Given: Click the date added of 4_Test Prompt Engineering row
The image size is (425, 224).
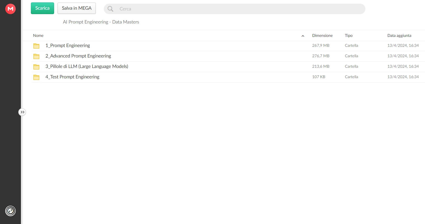Looking at the screenshot, I should pos(403,77).
